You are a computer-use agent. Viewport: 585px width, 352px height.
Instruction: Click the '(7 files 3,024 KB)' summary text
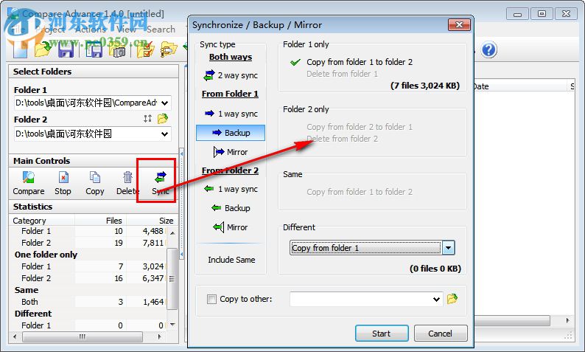pyautogui.click(x=425, y=86)
